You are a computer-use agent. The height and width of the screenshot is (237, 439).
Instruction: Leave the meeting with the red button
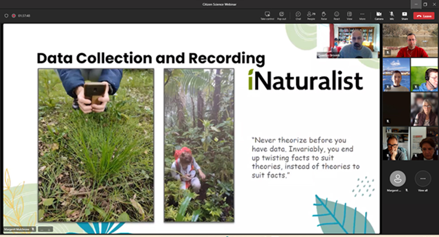[x=424, y=16]
